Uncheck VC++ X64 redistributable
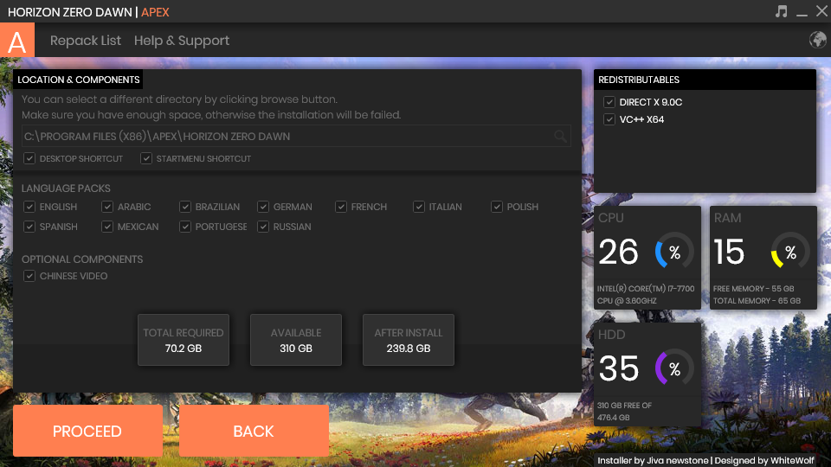The image size is (831, 467). [x=609, y=119]
